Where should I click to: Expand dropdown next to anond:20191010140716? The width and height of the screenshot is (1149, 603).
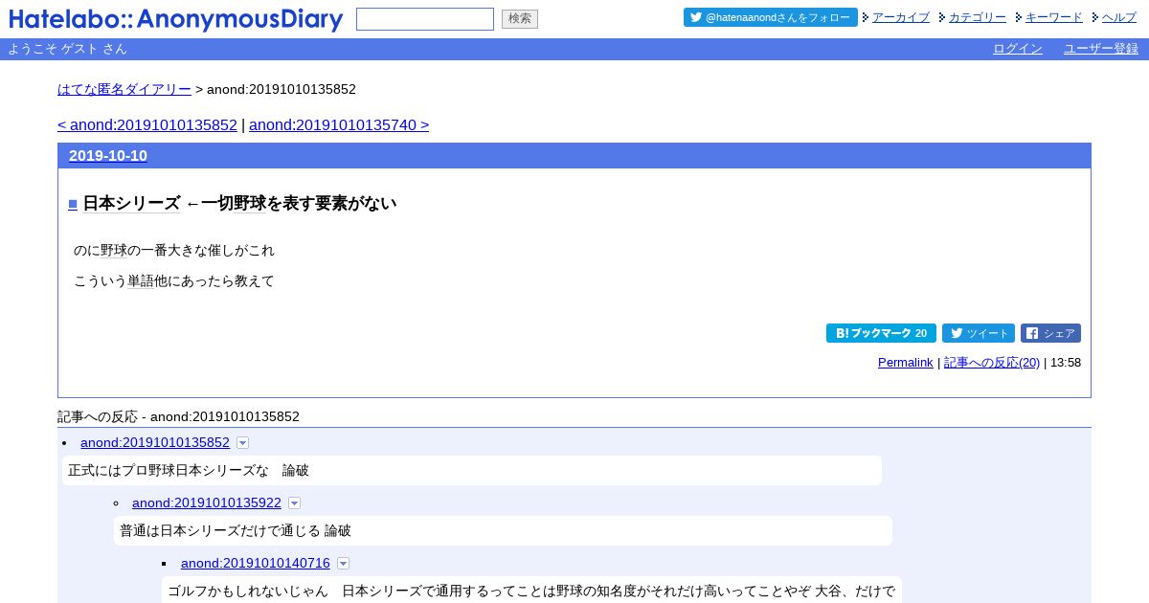343,564
